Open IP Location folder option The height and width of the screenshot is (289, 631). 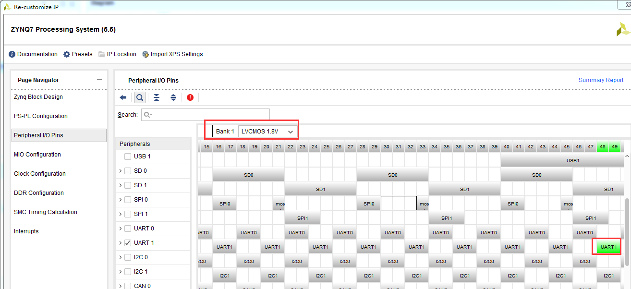click(x=102, y=54)
